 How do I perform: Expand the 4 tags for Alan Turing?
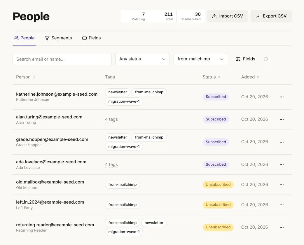tap(111, 119)
